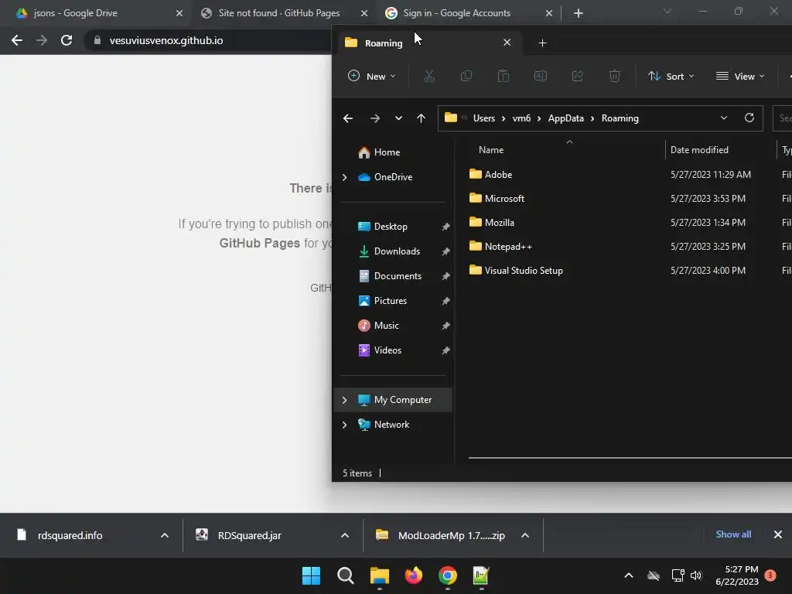Image resolution: width=792 pixels, height=594 pixels.
Task: Go up one folder level in Explorer
Action: point(421,118)
